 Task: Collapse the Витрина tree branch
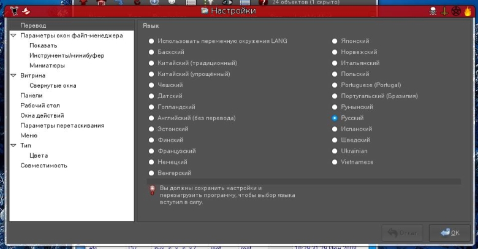(13, 75)
